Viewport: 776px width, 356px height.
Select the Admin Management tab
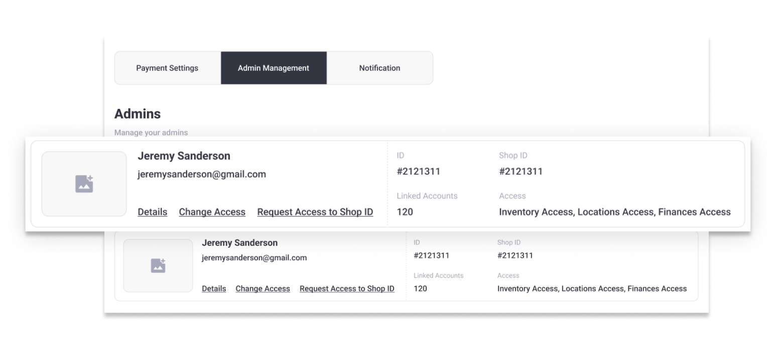point(274,68)
